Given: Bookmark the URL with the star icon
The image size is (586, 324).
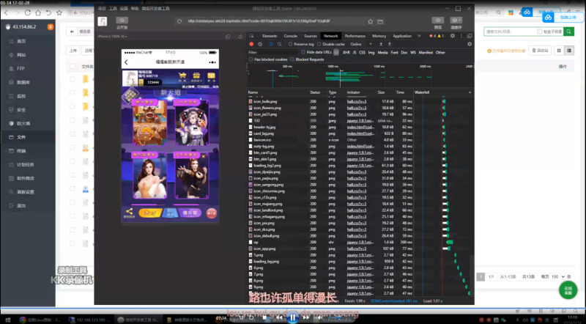Looking at the screenshot, I should click(371, 21).
